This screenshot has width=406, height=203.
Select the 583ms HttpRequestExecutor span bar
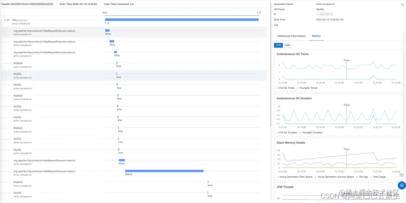(164, 171)
